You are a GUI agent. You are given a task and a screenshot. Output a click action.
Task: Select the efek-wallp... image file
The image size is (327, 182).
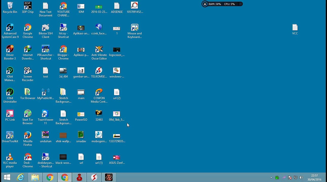(x=63, y=137)
